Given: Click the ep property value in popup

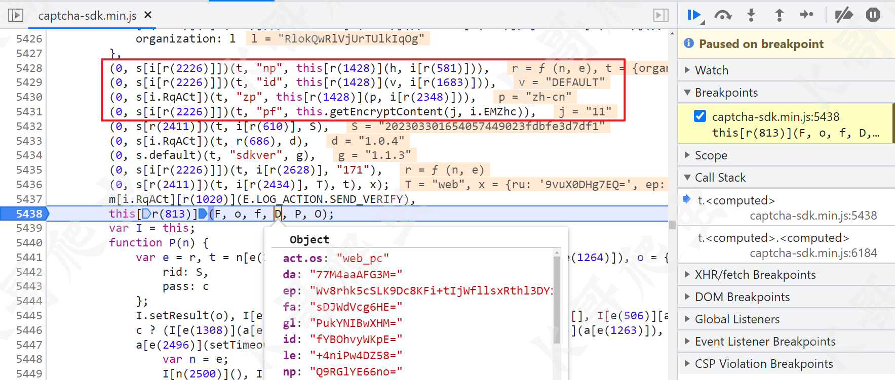Looking at the screenshot, I should (x=431, y=291).
